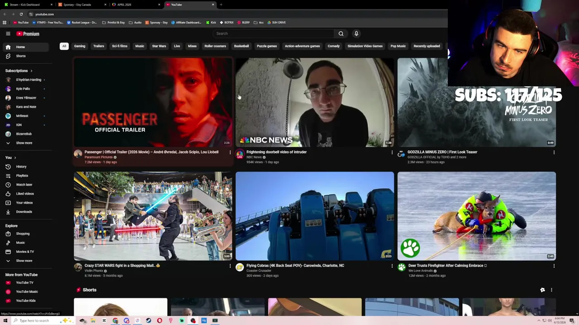Switch to the APRIL 2026 browser tab
The image size is (579, 325).
135,5
